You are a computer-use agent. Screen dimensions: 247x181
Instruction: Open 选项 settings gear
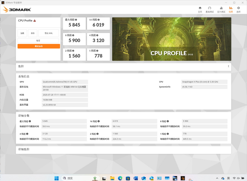click(238, 9)
